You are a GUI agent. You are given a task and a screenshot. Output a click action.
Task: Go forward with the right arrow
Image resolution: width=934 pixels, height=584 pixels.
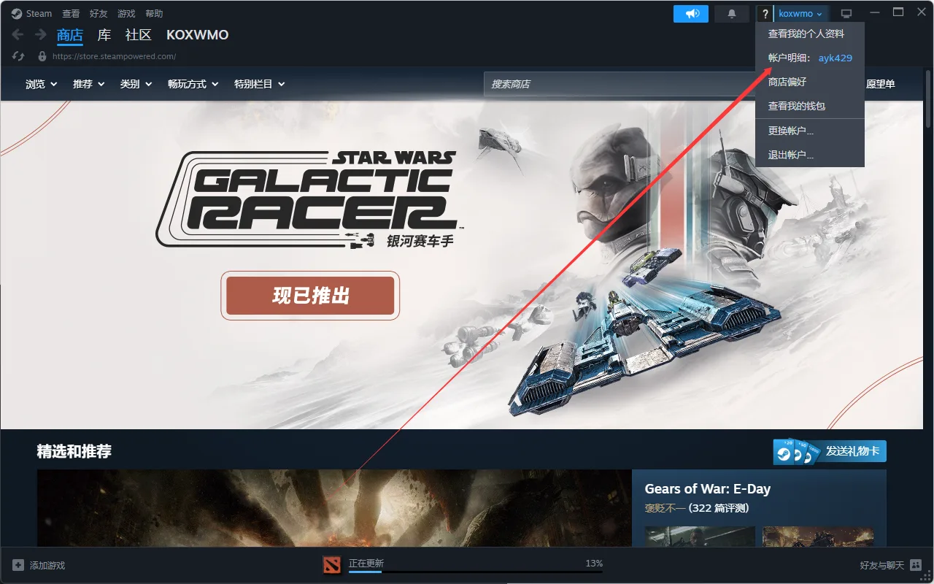coord(41,34)
